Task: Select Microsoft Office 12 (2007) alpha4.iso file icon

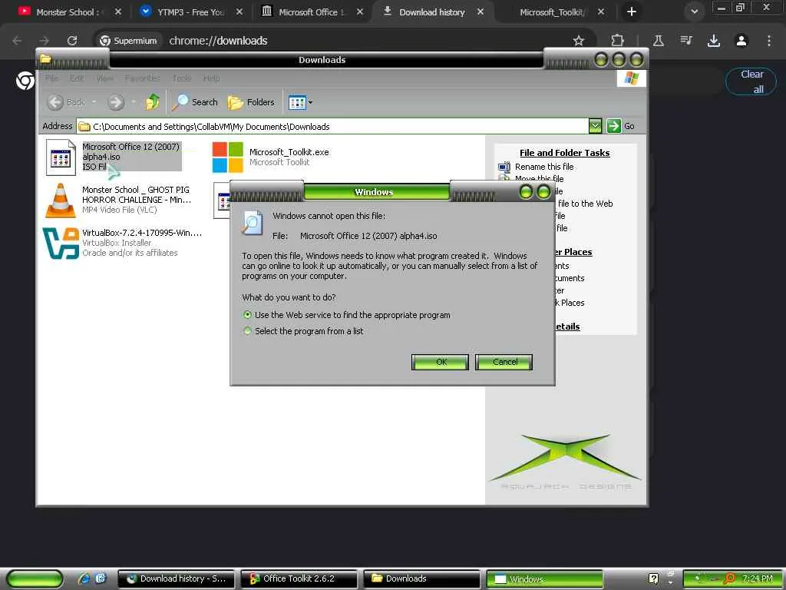Action: coord(61,157)
